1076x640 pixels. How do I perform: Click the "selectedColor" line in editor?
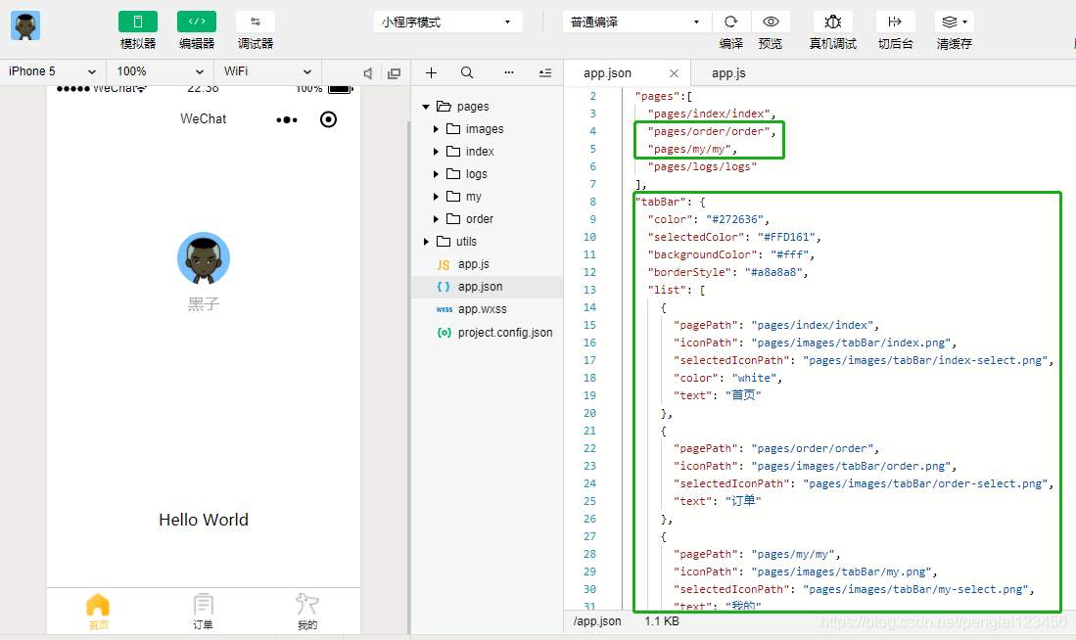[x=734, y=237]
